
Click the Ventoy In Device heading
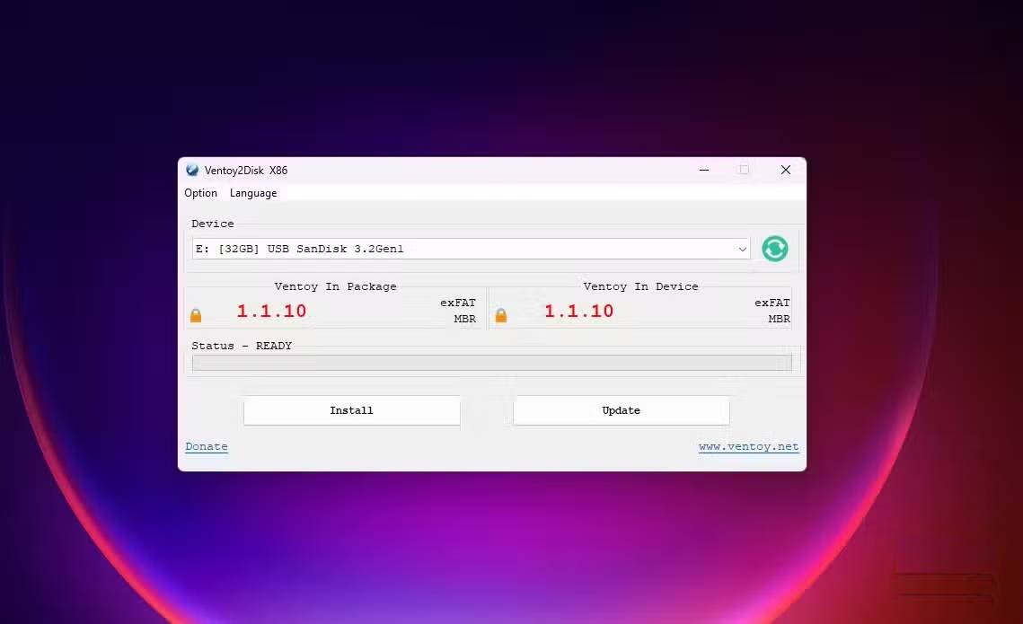640,286
